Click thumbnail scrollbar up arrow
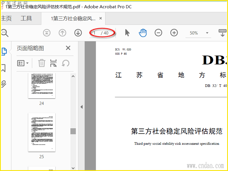 73,76
